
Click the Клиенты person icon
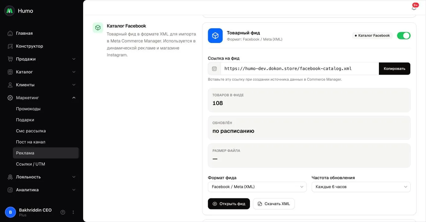[x=10, y=85]
